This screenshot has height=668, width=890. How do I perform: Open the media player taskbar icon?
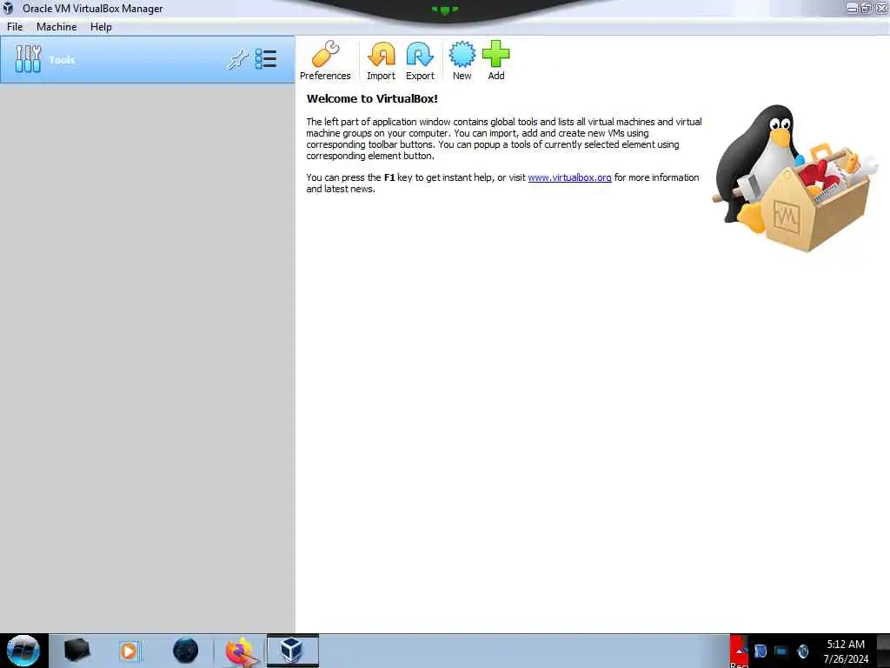pyautogui.click(x=129, y=651)
